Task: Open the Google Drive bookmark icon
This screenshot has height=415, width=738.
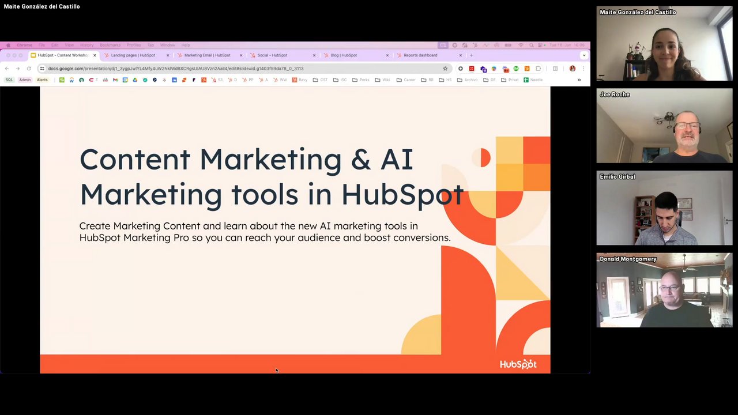Action: tap(135, 80)
